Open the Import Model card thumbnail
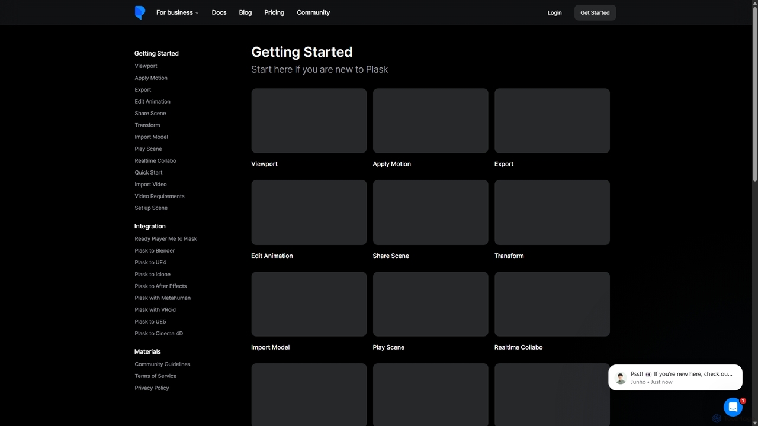This screenshot has height=426, width=758. (309, 304)
